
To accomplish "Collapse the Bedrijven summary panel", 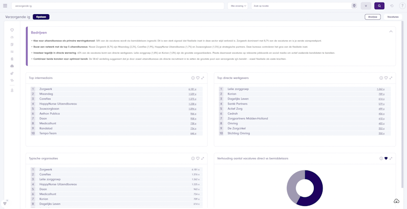I will [x=391, y=31].
